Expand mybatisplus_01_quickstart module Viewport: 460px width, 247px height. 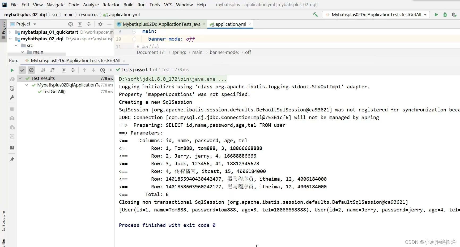pos(10,32)
